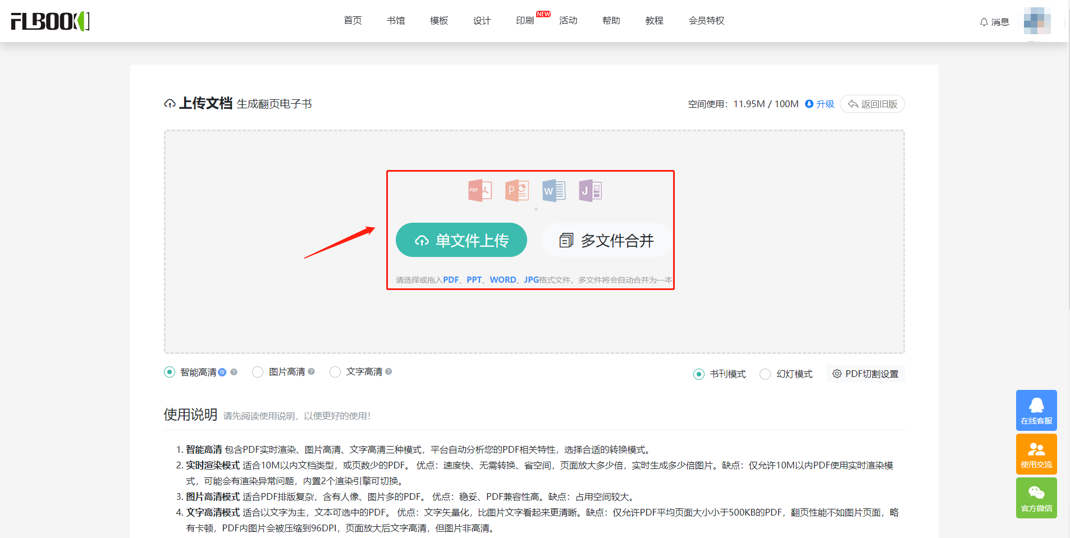Go to 模板 page
The width and height of the screenshot is (1070, 538).
(439, 21)
